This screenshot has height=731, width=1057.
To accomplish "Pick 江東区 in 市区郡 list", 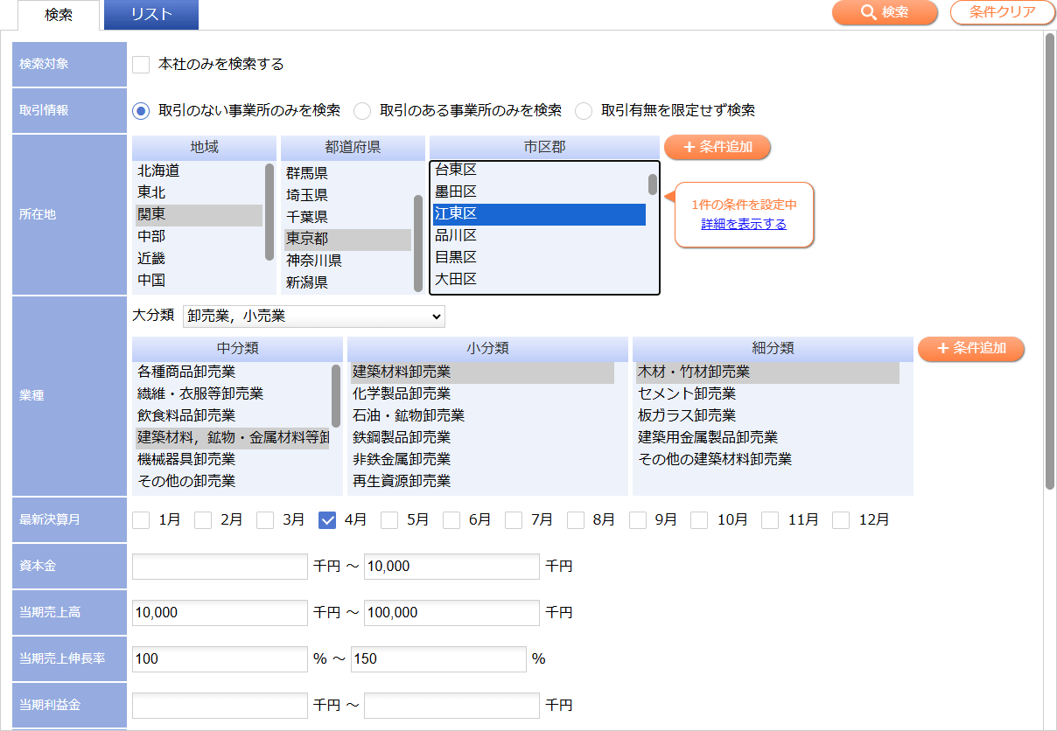I will click(539, 214).
